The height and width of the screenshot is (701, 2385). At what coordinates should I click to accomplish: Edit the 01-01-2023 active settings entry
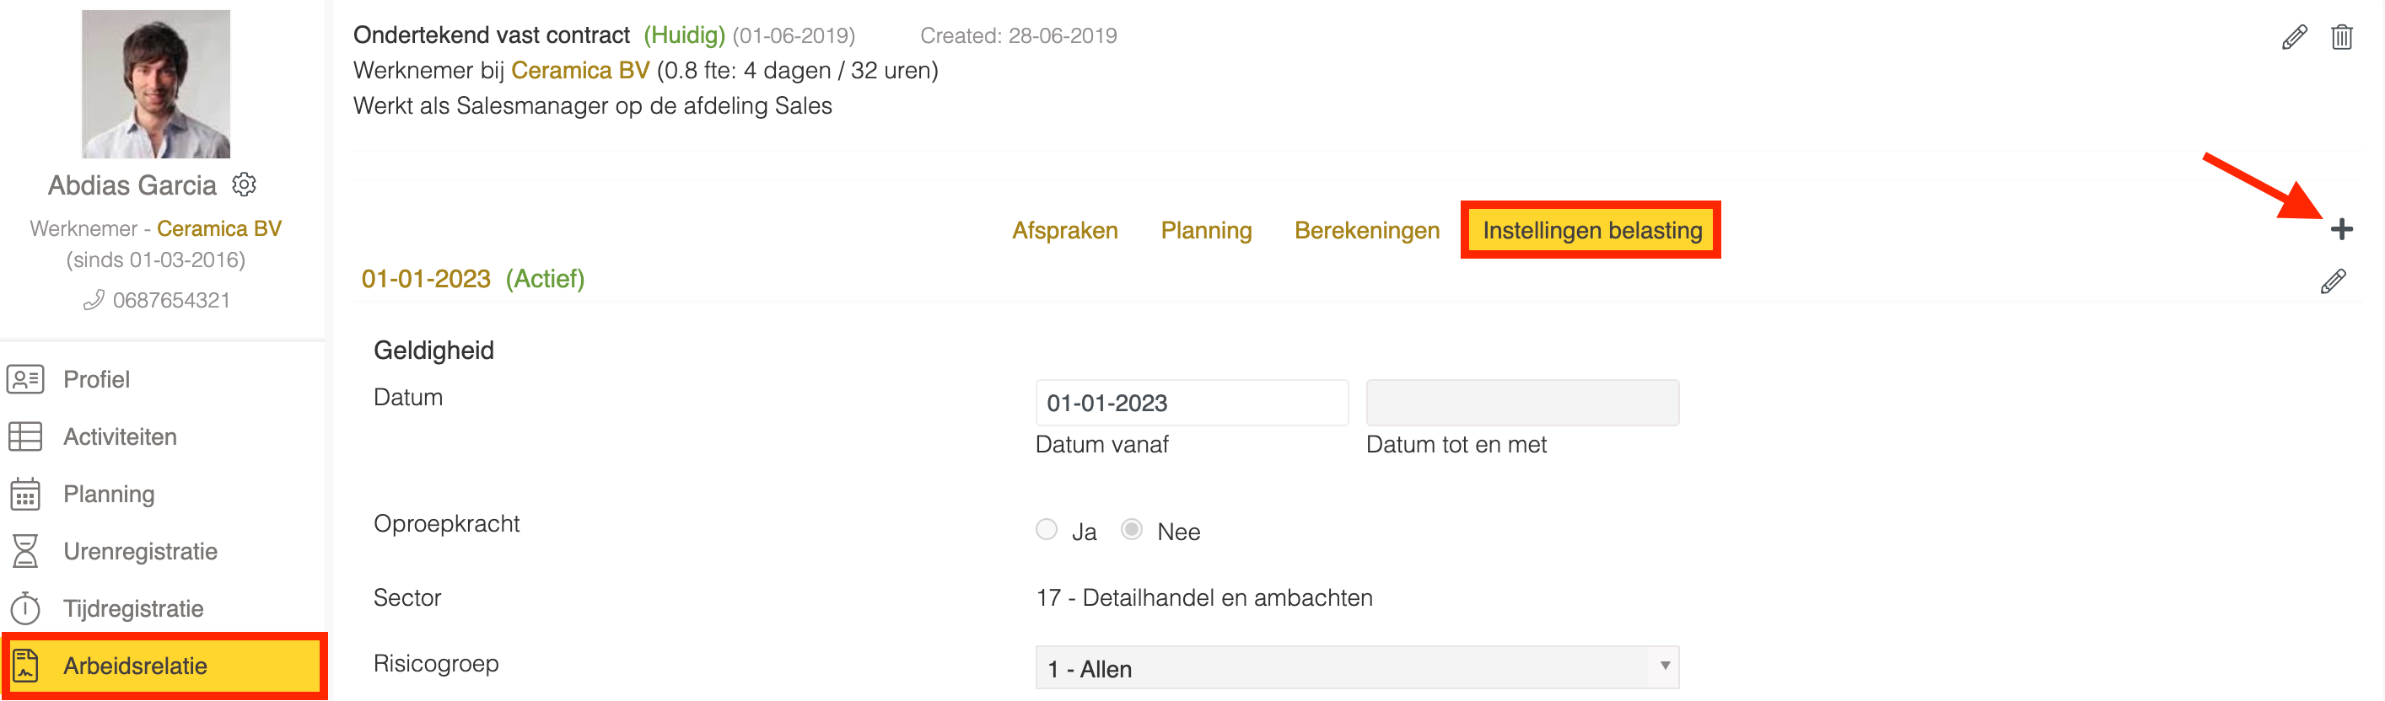(x=2332, y=281)
